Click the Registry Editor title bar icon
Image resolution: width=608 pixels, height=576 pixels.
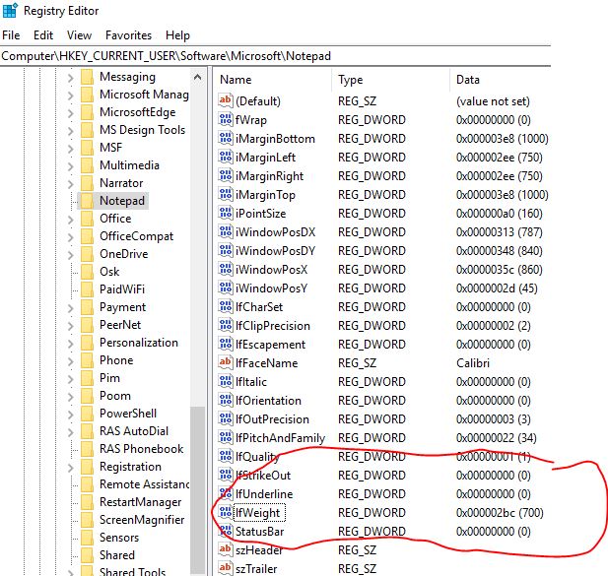(x=10, y=10)
